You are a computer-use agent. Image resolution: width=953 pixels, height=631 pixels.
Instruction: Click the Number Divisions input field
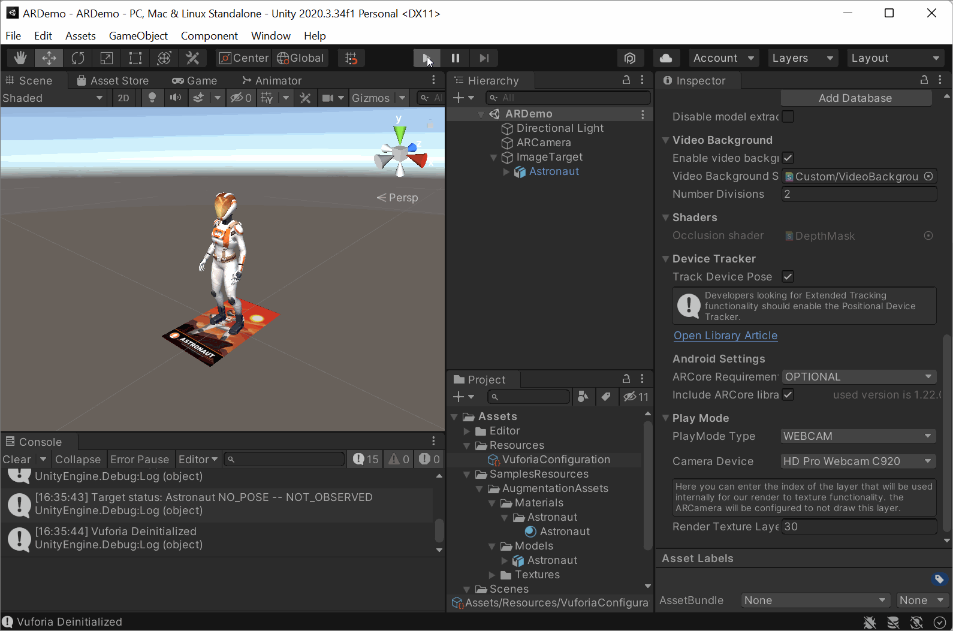point(859,194)
